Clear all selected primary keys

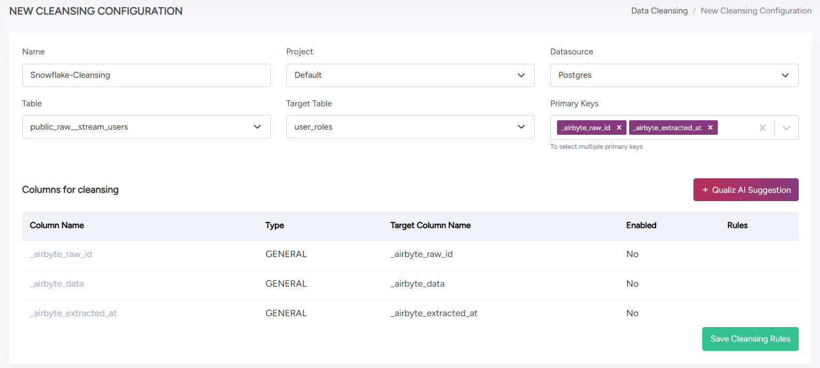[x=762, y=128]
